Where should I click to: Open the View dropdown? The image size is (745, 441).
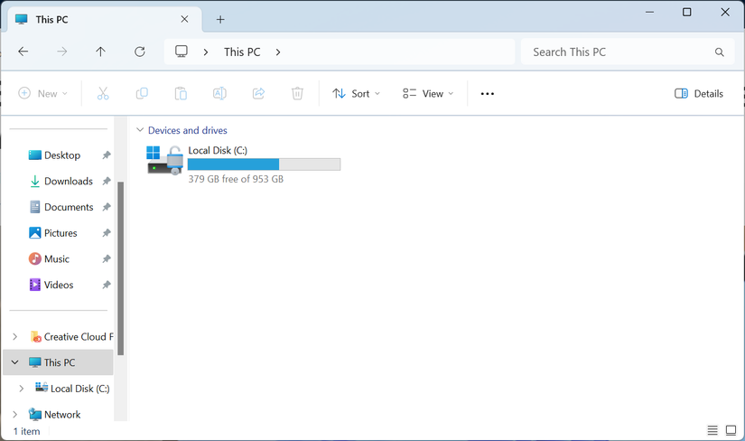pos(428,93)
